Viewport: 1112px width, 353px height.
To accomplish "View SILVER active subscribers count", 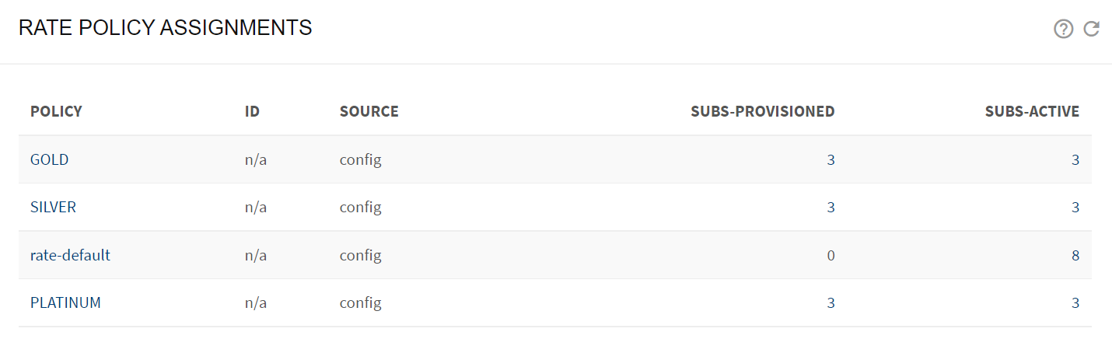I will pyautogui.click(x=1075, y=208).
